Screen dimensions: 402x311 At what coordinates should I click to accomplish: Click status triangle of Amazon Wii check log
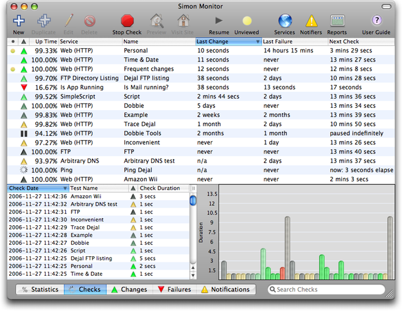point(133,197)
